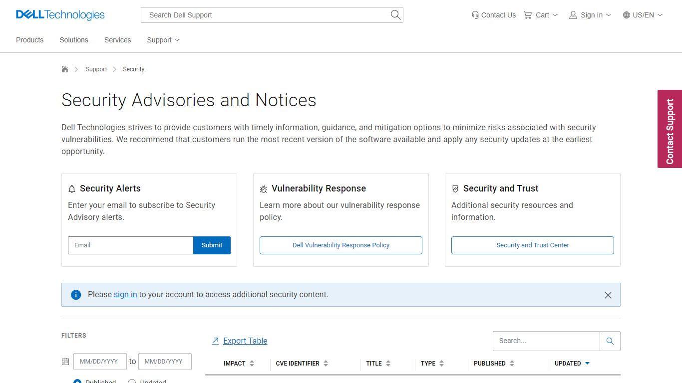Open the US/EN region selector
Image resolution: width=682 pixels, height=383 pixels.
coord(643,15)
